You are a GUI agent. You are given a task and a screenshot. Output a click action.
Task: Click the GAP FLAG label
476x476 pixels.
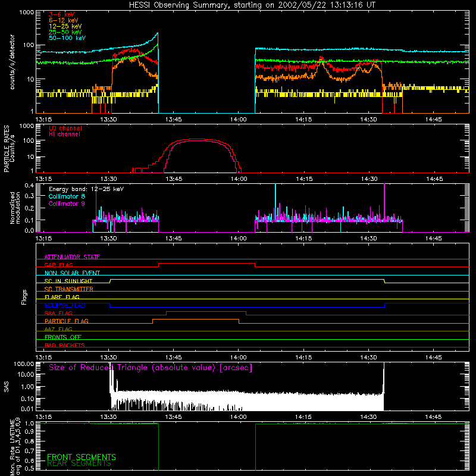pyautogui.click(x=58, y=265)
